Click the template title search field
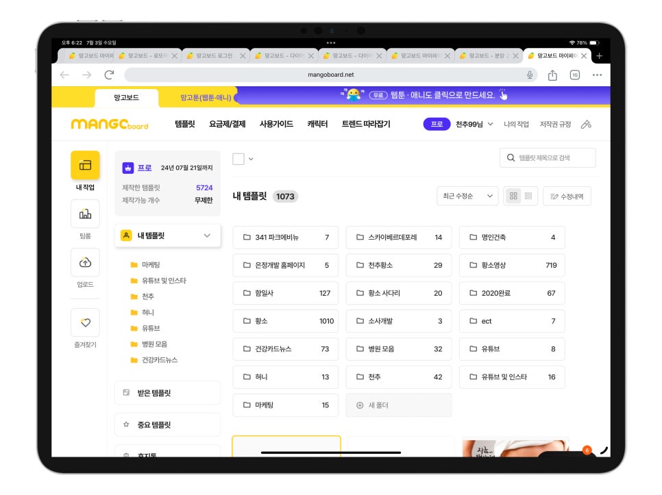The image size is (662, 495). click(548, 157)
